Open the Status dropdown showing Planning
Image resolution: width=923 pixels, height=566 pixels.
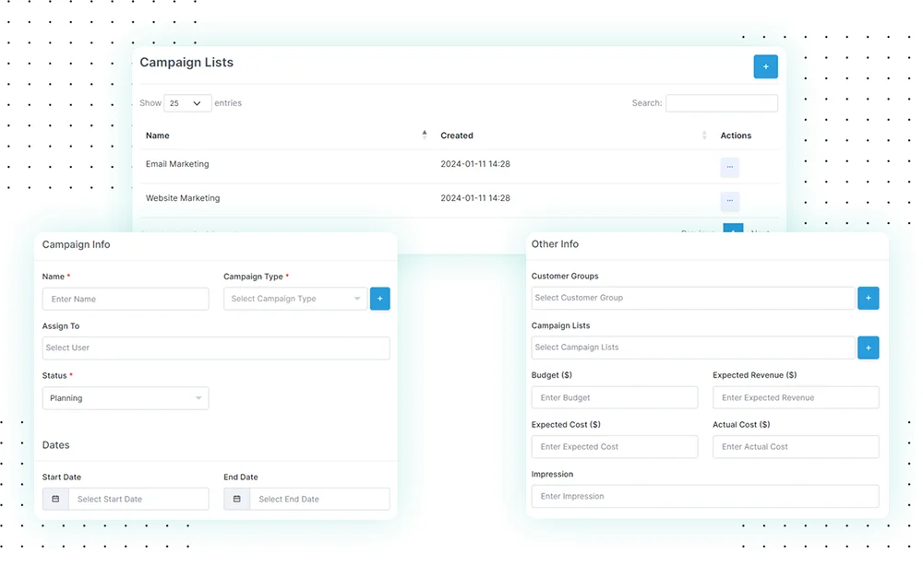click(125, 396)
